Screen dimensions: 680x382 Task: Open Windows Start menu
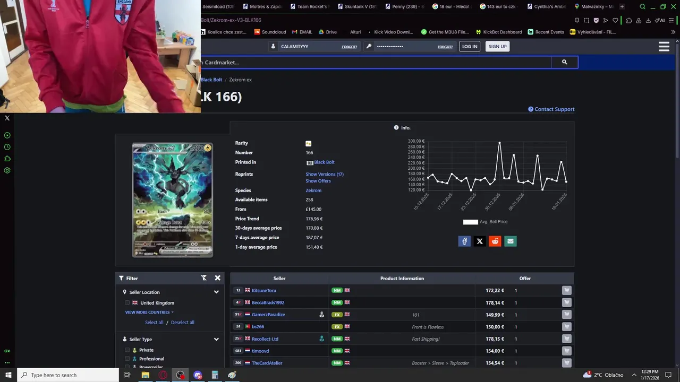point(8,375)
